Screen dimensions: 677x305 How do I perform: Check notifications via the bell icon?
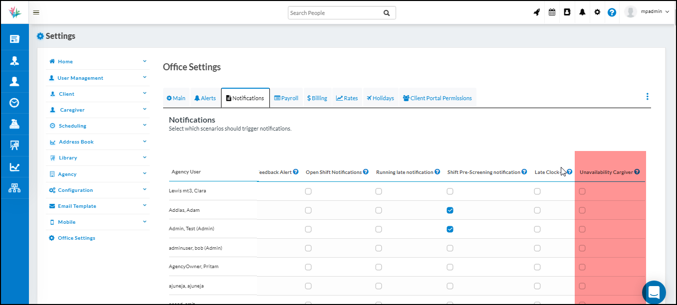(x=582, y=12)
